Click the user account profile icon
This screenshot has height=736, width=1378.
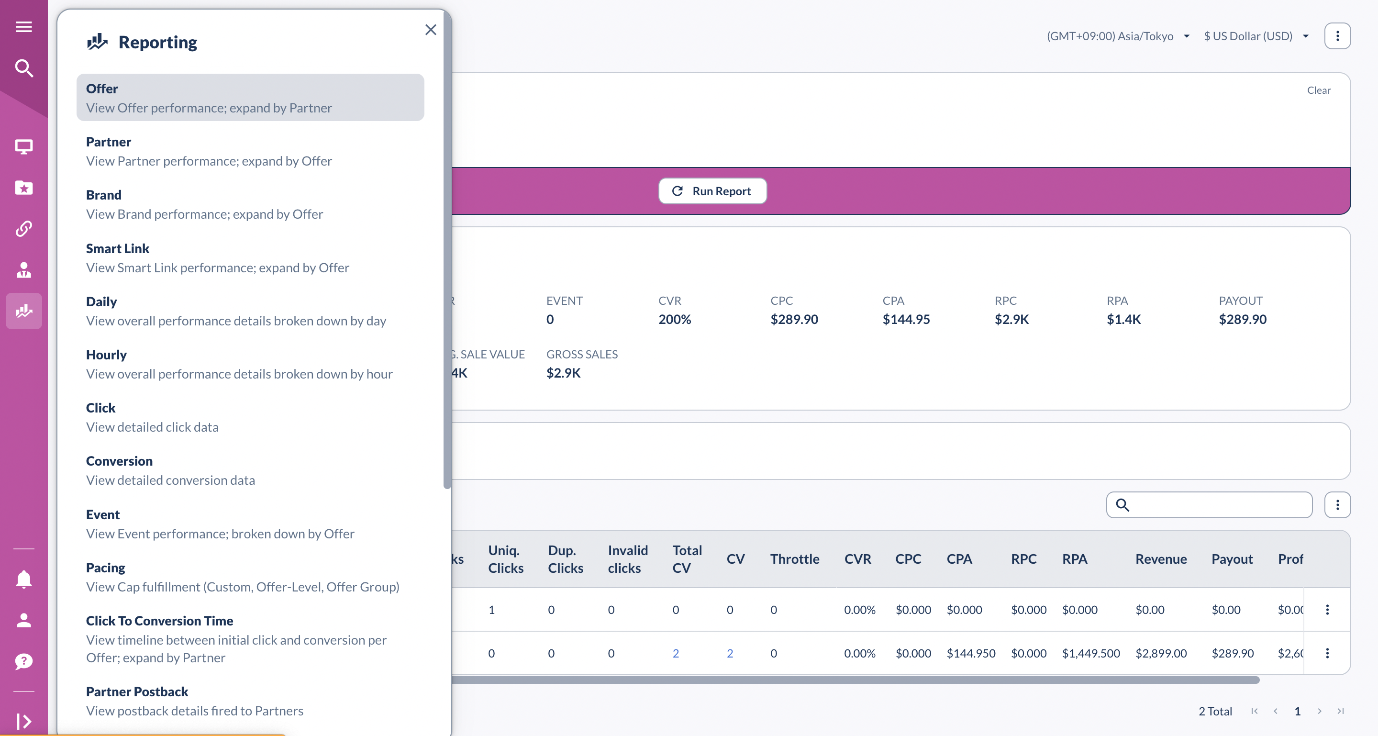pos(23,621)
